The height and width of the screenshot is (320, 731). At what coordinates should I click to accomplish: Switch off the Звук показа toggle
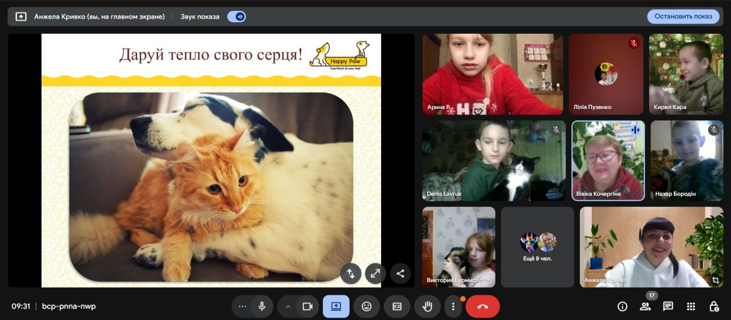pos(237,17)
